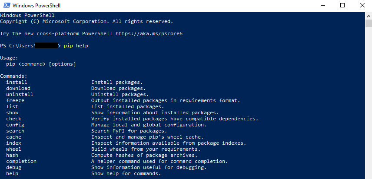Click the "search" command name
Viewport: 372px width, 179px height.
click(x=15, y=131)
